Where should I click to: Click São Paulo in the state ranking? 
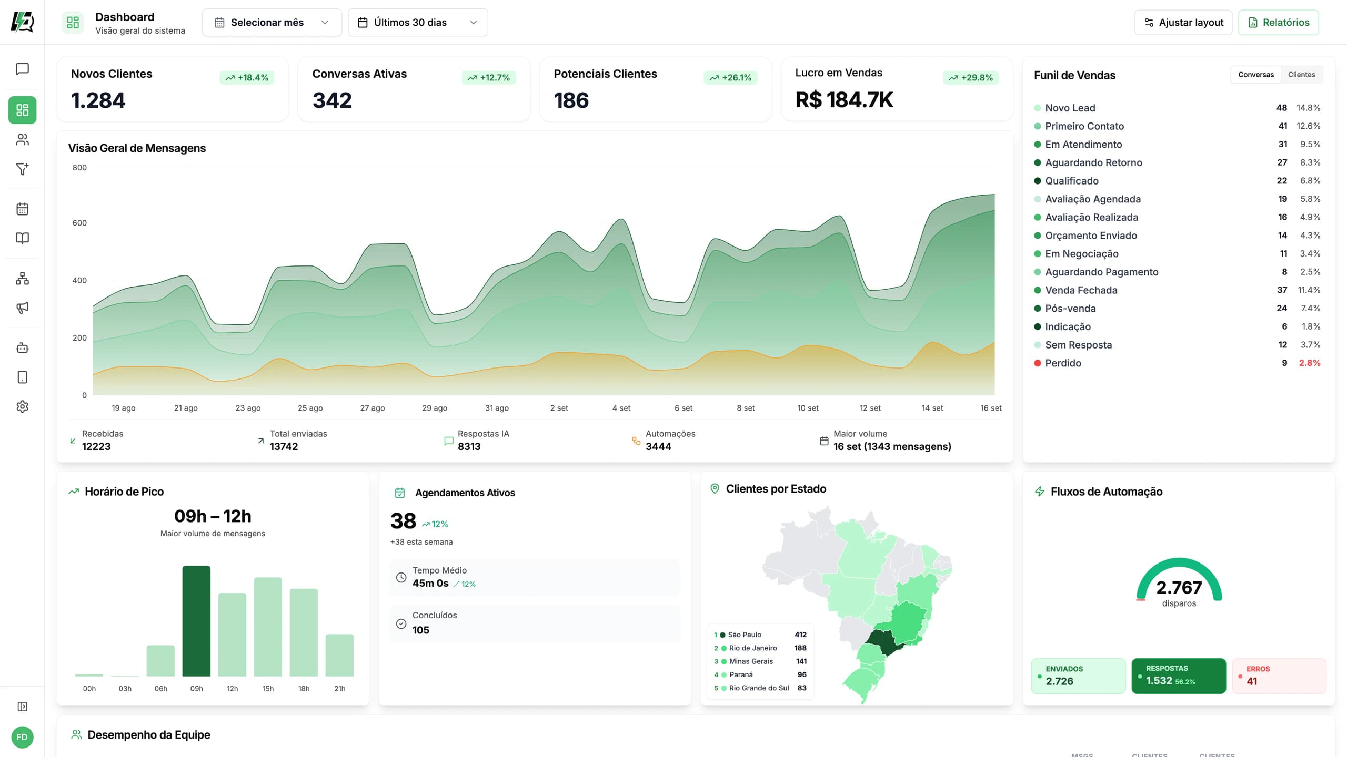[760, 635]
